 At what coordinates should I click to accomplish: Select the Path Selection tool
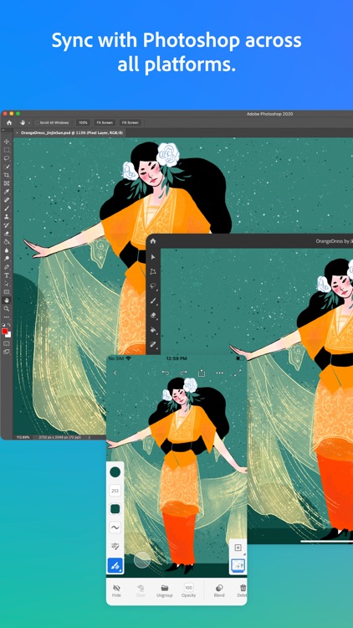tap(7, 284)
